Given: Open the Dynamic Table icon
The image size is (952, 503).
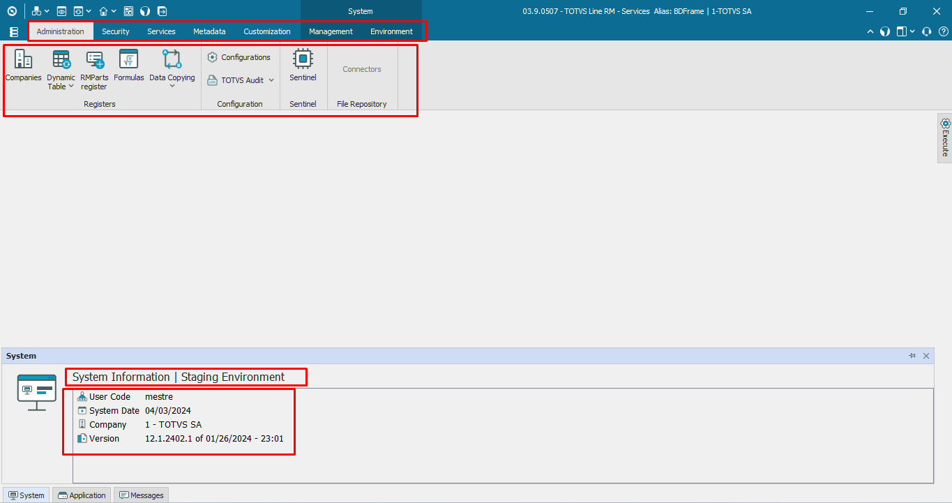Looking at the screenshot, I should click(x=61, y=60).
